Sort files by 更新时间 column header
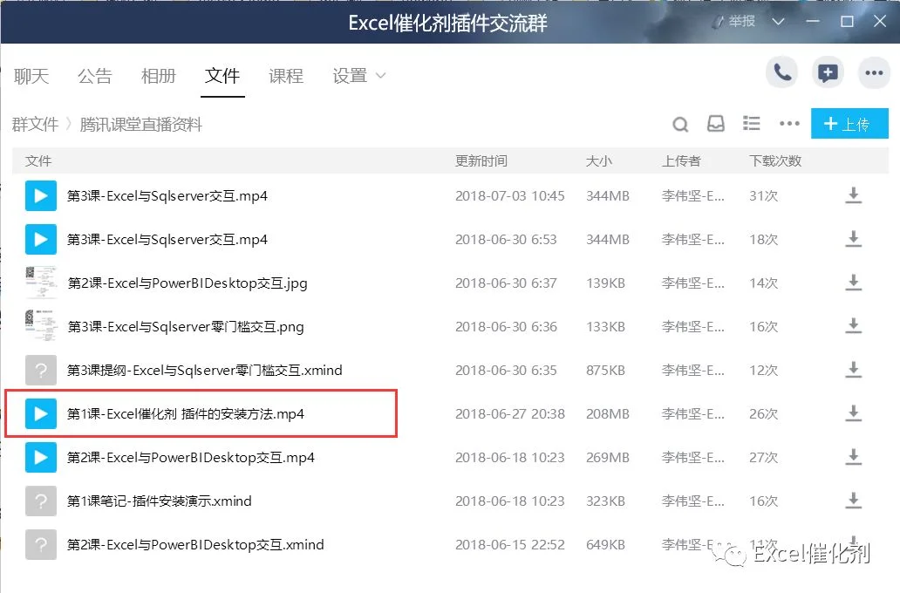The image size is (900, 593). click(481, 160)
